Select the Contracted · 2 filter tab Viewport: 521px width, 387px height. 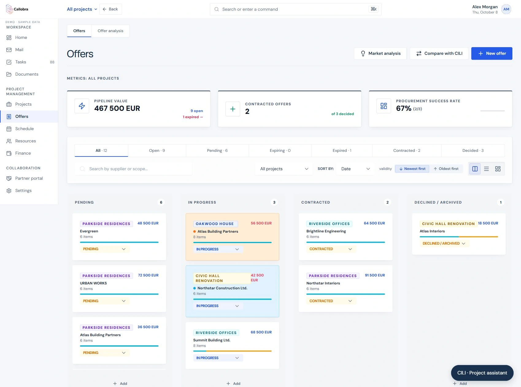tap(407, 151)
